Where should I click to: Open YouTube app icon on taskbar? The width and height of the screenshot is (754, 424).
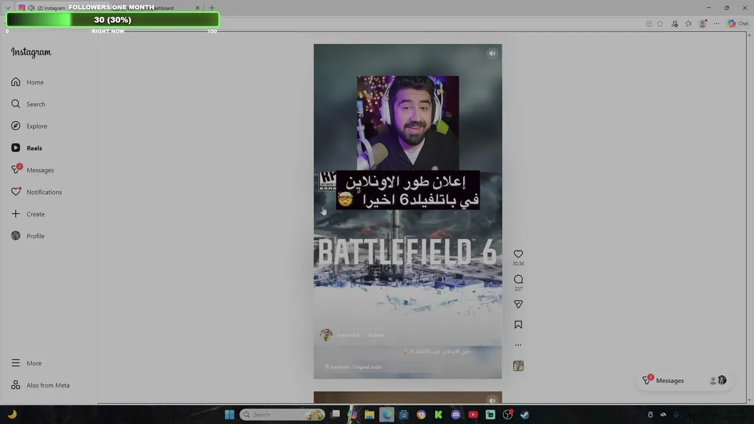(473, 415)
